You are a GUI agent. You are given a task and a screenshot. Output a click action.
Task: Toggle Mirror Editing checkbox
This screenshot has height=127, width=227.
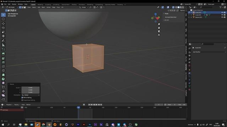point(22,98)
